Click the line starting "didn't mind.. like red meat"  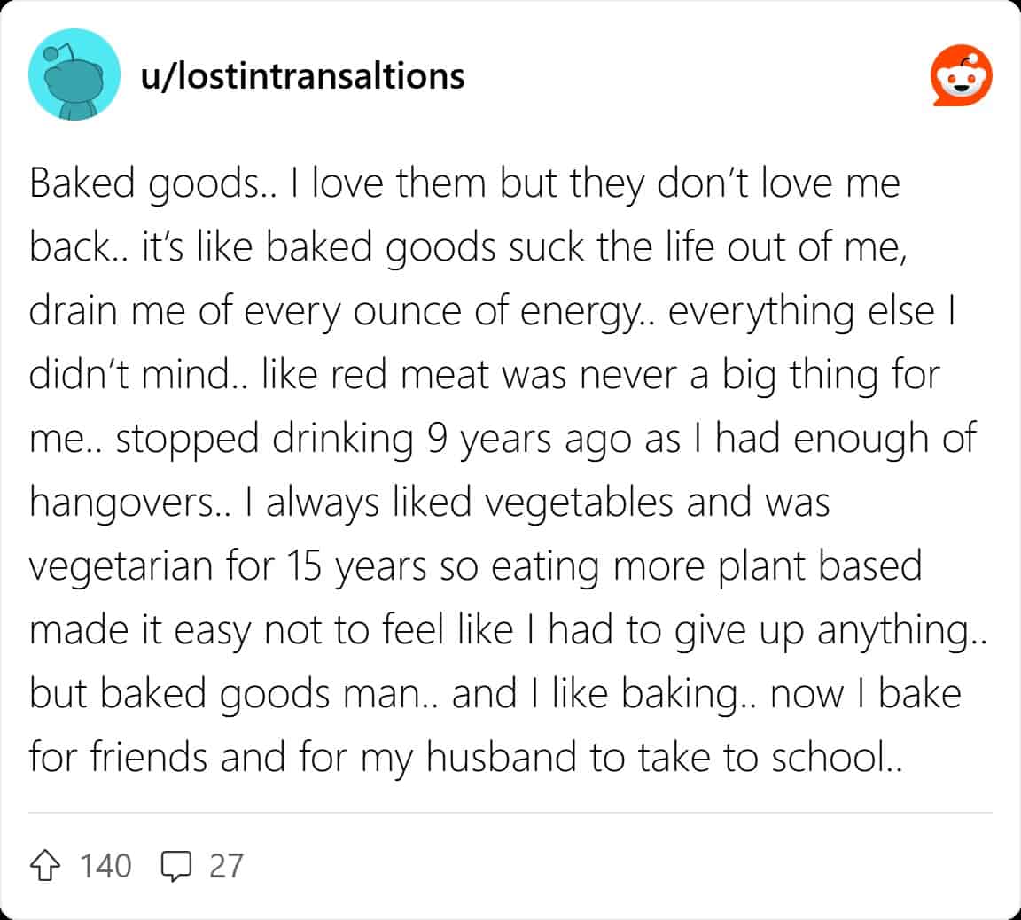pyautogui.click(x=484, y=376)
